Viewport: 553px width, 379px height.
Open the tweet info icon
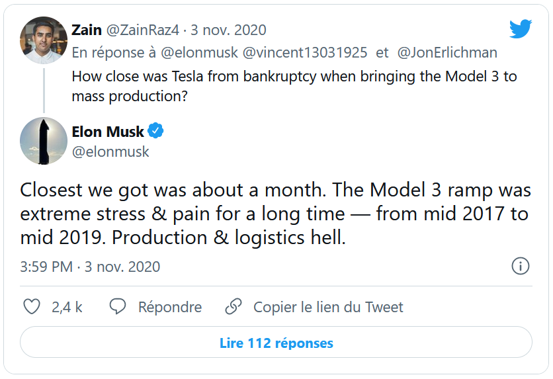click(521, 267)
